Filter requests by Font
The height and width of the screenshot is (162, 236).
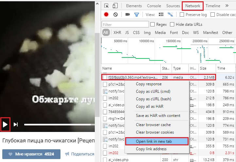(174, 33)
